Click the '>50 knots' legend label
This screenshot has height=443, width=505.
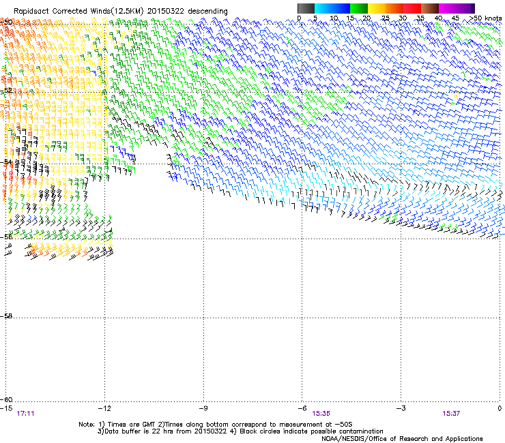click(485, 18)
